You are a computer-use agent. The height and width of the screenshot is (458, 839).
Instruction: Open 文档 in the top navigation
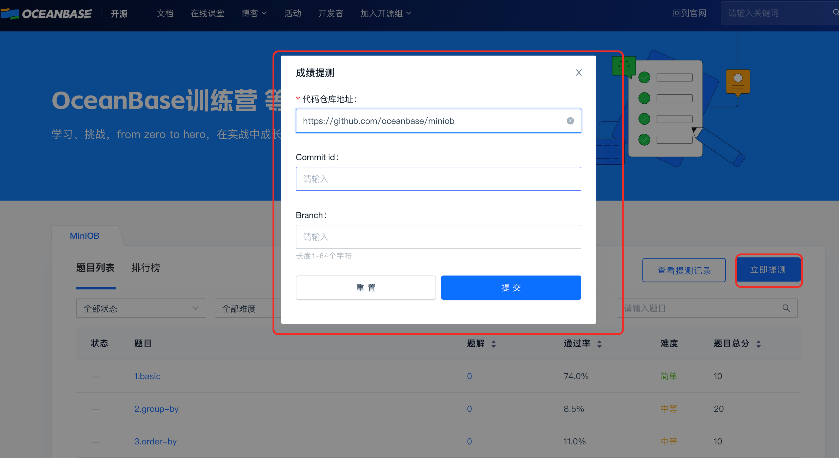pos(165,13)
